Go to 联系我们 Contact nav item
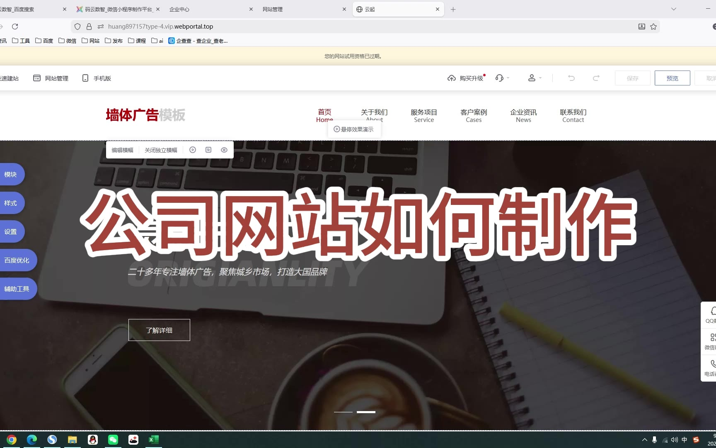 pyautogui.click(x=573, y=116)
